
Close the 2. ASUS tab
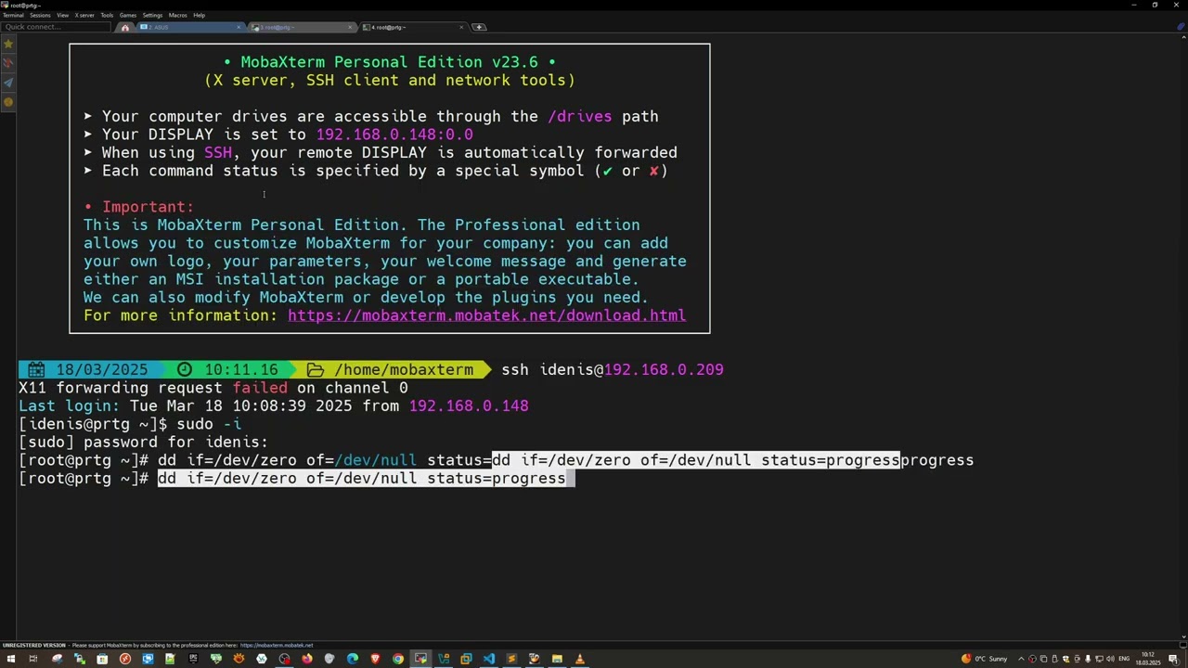[239, 27]
